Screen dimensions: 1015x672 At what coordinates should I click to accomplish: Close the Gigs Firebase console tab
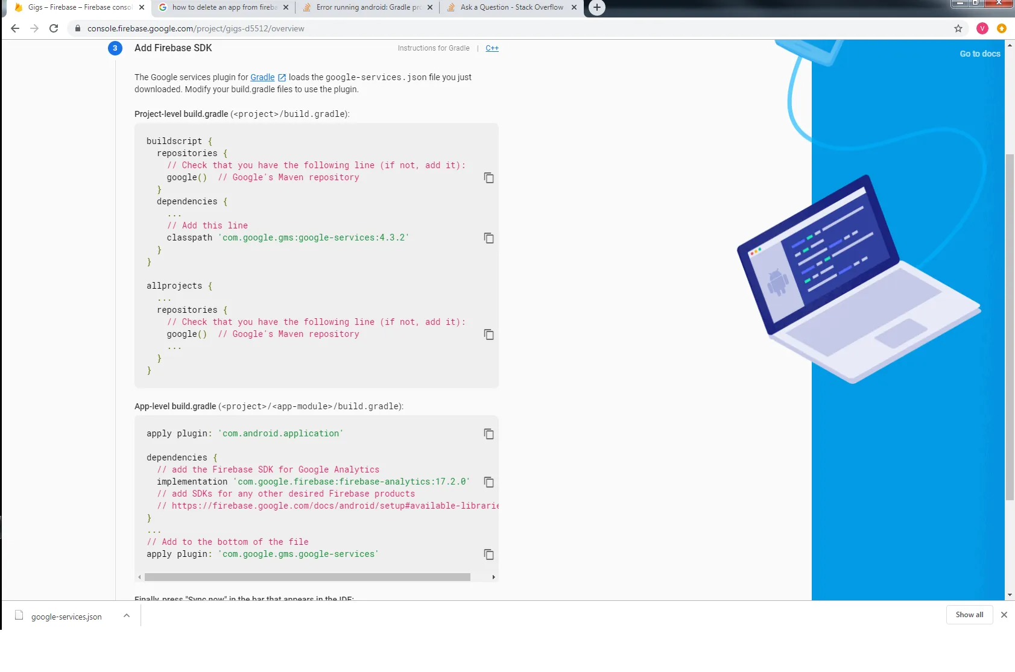142,7
